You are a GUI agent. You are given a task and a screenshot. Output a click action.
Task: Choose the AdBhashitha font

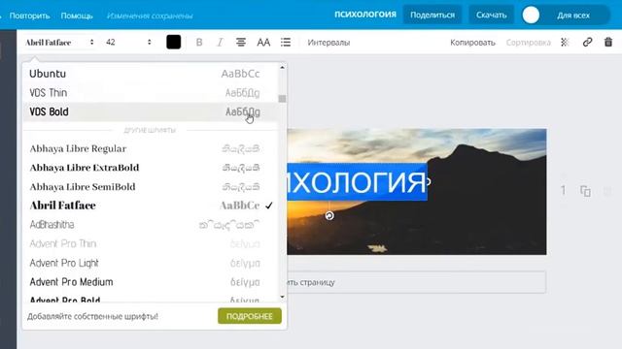[x=150, y=225]
